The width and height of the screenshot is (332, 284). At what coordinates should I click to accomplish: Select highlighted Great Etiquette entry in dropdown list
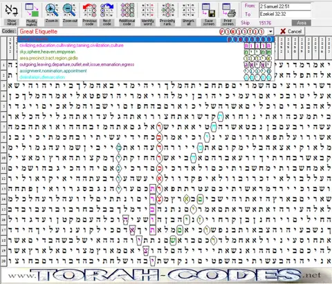point(146,39)
